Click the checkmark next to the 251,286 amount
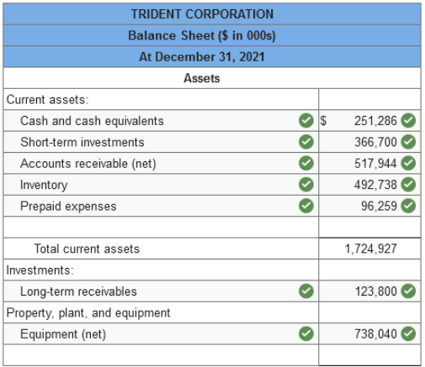This screenshot has height=367, width=425. (x=408, y=121)
